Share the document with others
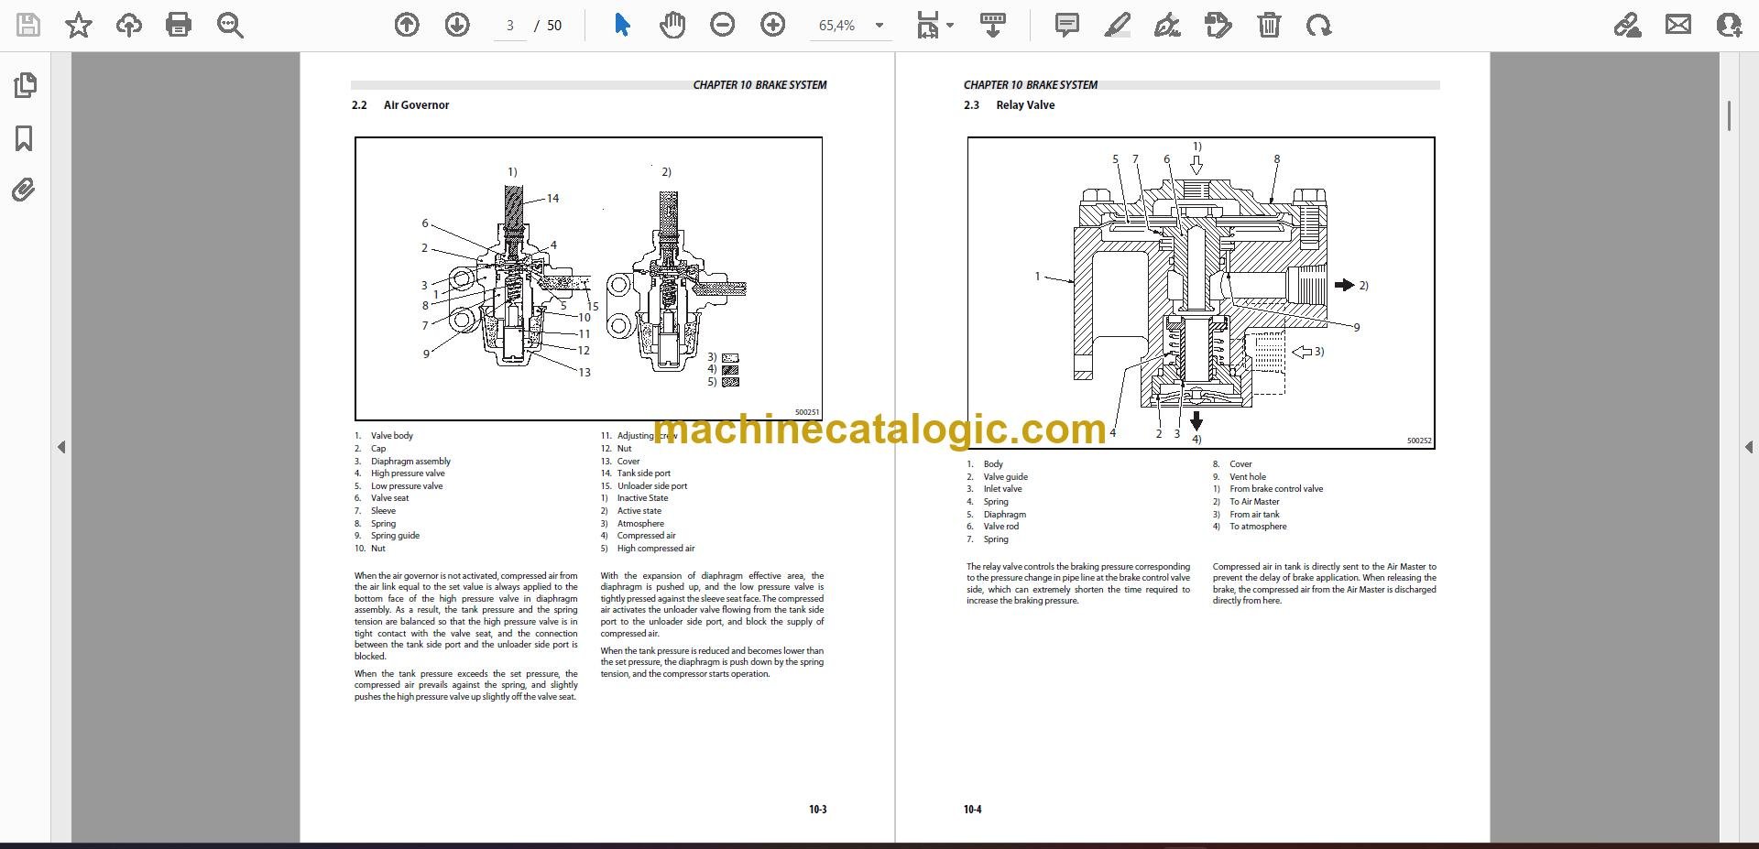 pyautogui.click(x=1729, y=26)
